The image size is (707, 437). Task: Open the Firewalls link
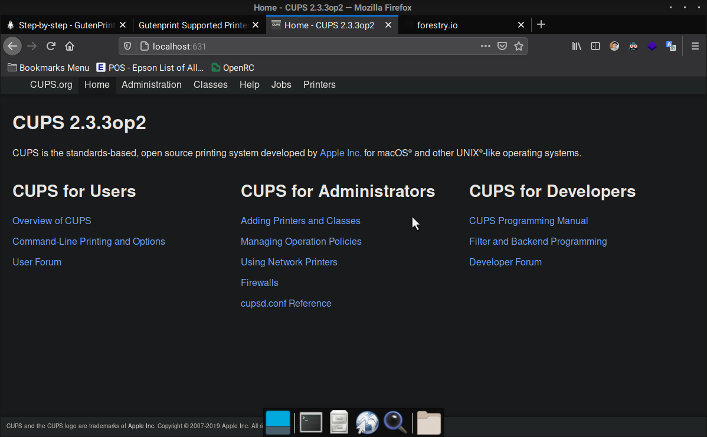[x=259, y=283]
